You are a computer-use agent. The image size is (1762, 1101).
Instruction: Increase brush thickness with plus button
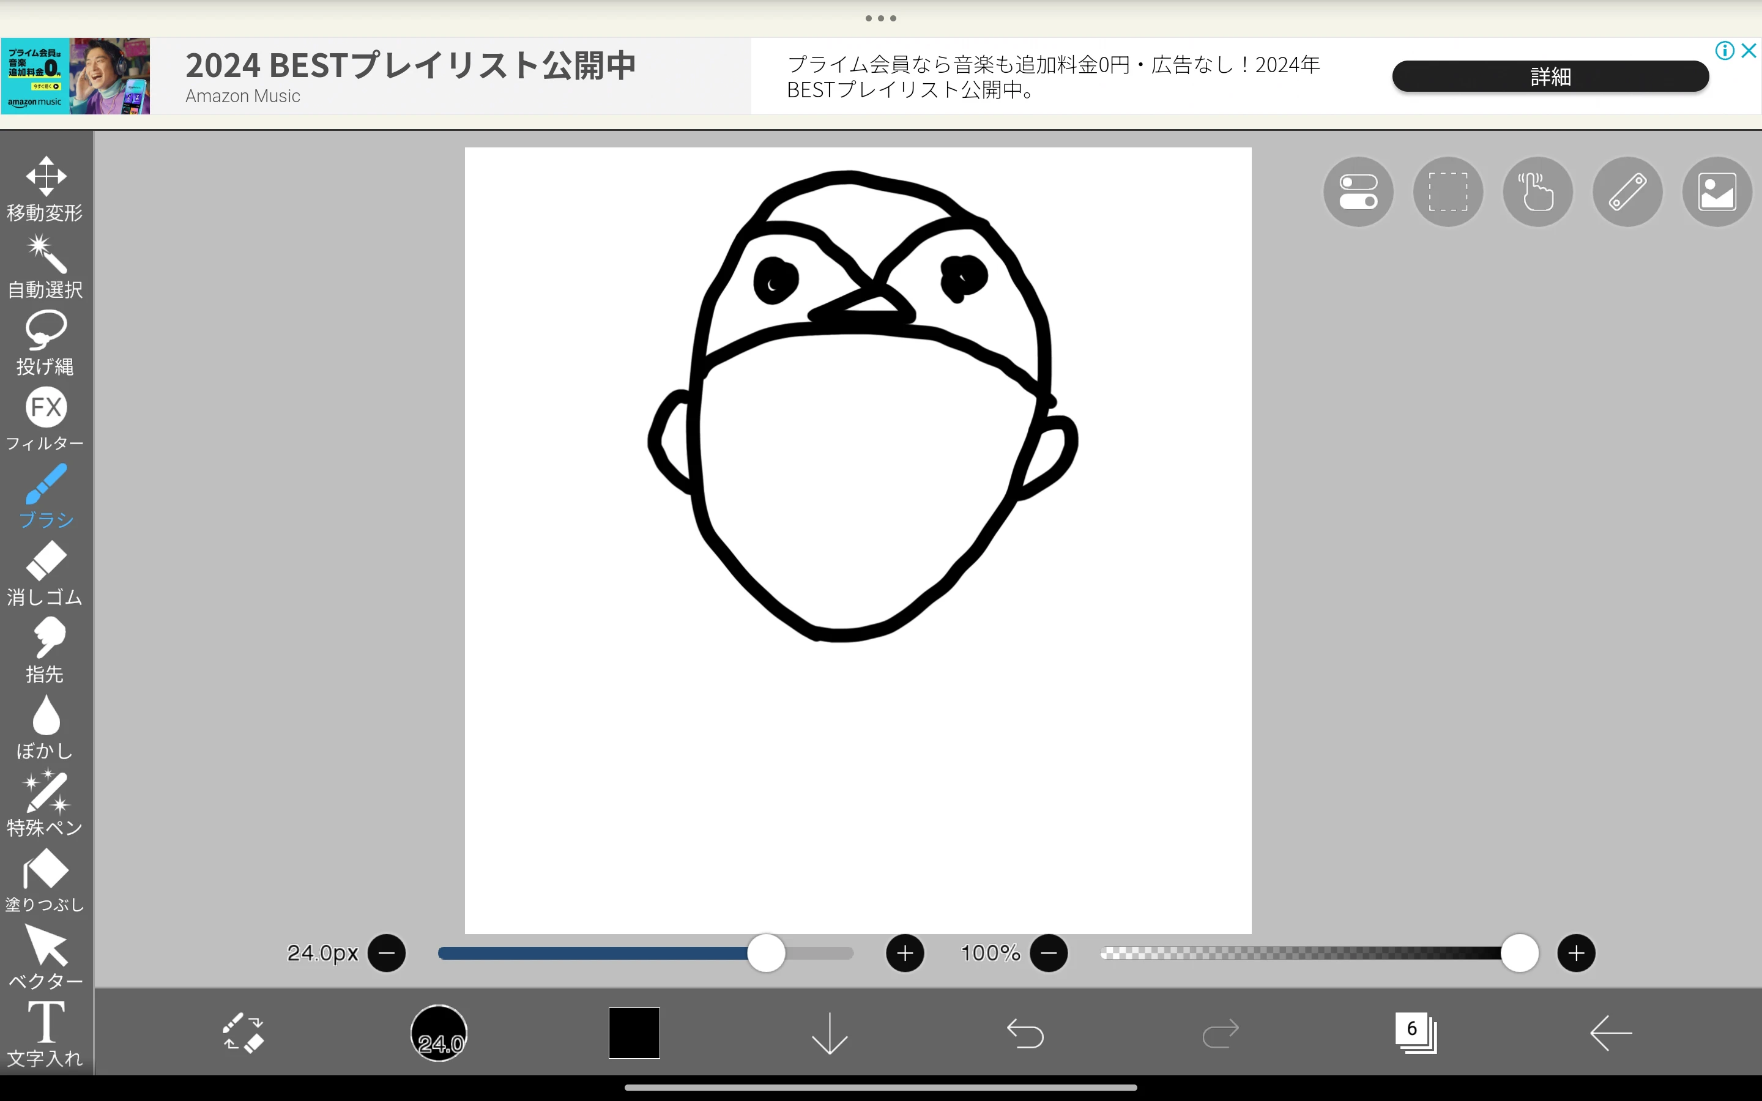(905, 953)
